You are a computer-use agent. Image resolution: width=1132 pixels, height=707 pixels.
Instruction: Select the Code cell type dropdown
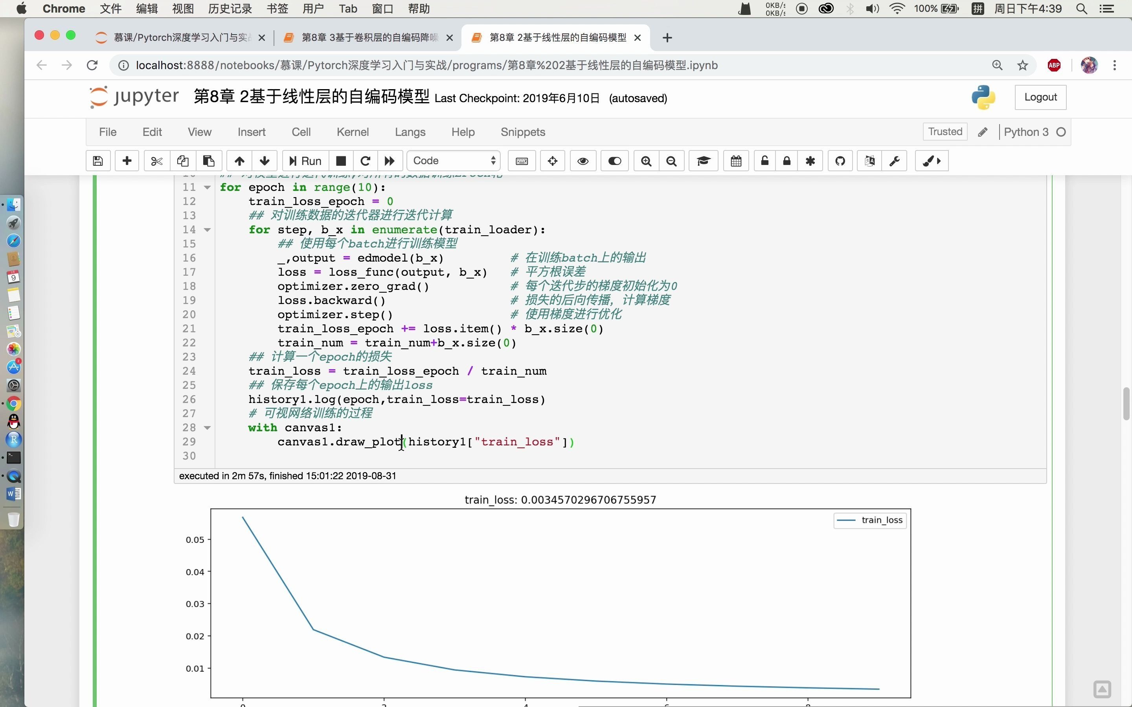click(x=453, y=161)
